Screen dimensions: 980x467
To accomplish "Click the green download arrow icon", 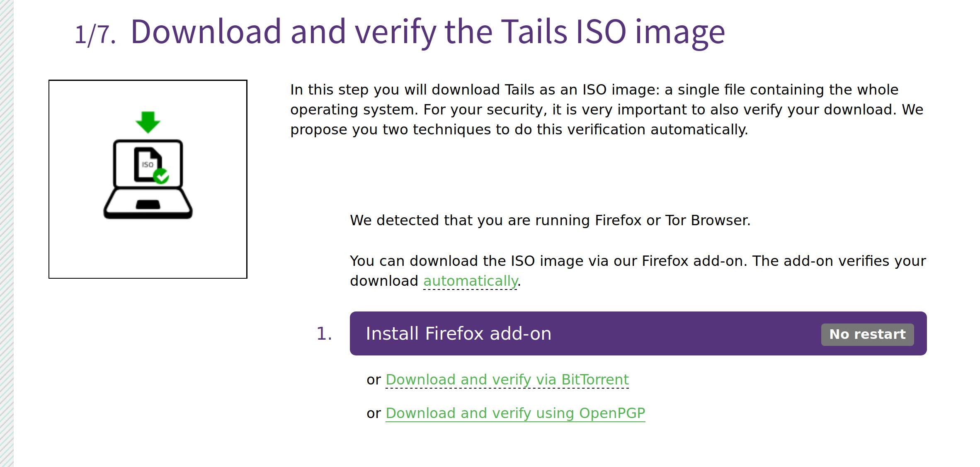I will pyautogui.click(x=148, y=122).
